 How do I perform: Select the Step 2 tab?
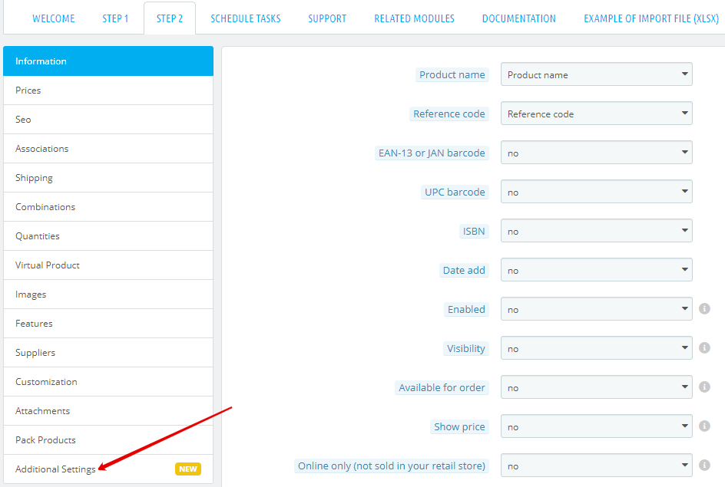click(170, 18)
